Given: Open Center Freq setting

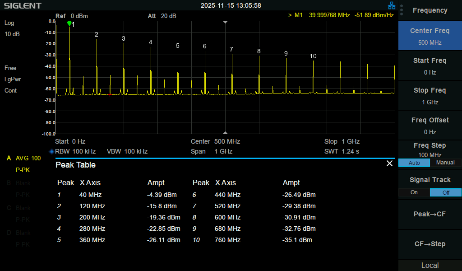Looking at the screenshot, I should coord(430,36).
